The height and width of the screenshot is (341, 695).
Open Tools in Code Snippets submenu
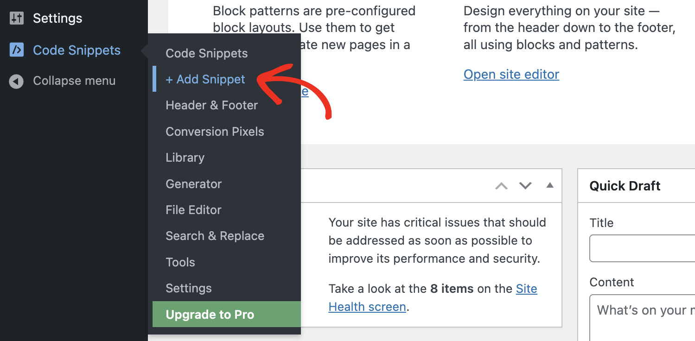pos(180,262)
